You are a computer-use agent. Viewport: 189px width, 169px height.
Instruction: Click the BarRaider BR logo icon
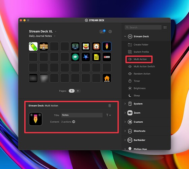[130, 140]
